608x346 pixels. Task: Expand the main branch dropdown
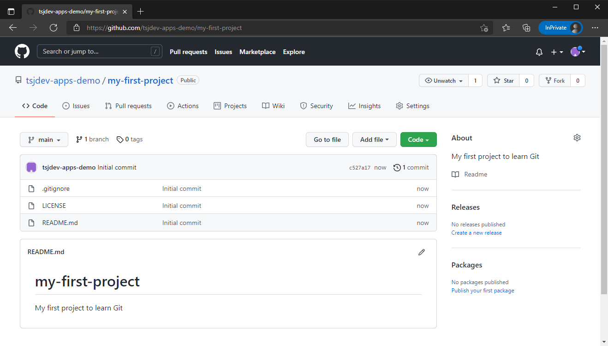tap(44, 140)
